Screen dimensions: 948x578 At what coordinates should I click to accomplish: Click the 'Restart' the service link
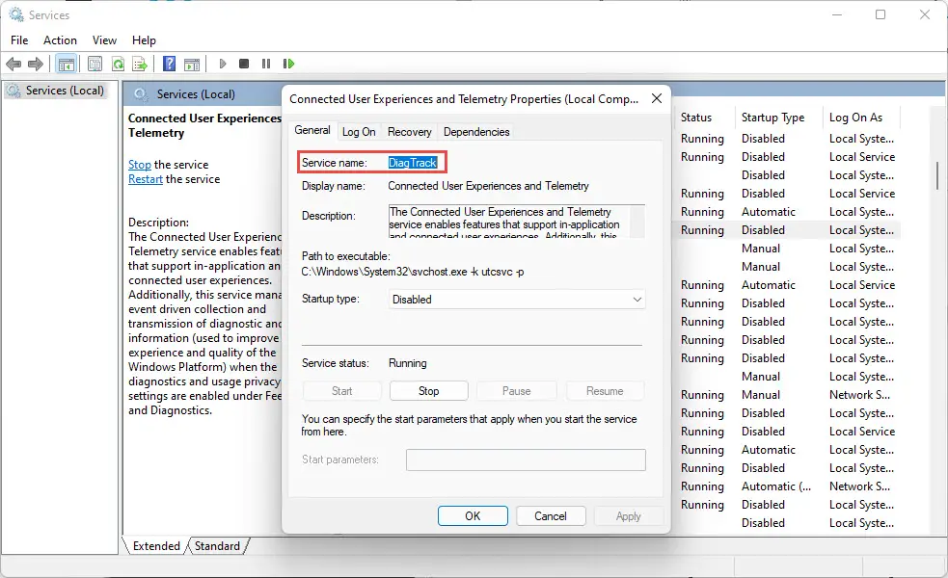(145, 179)
